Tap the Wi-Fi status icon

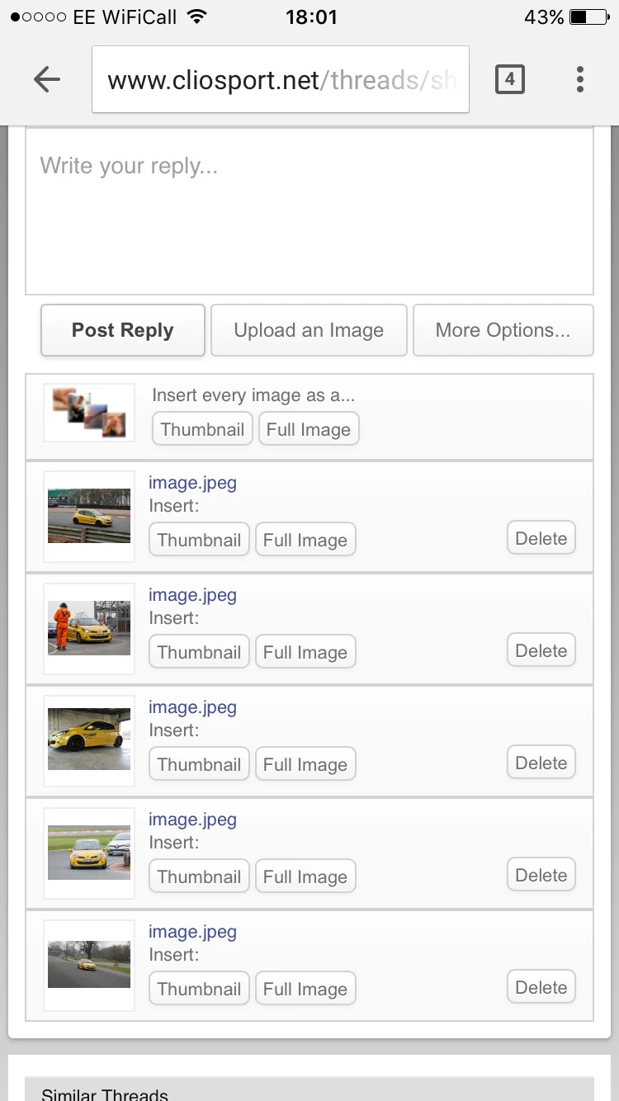click(196, 17)
